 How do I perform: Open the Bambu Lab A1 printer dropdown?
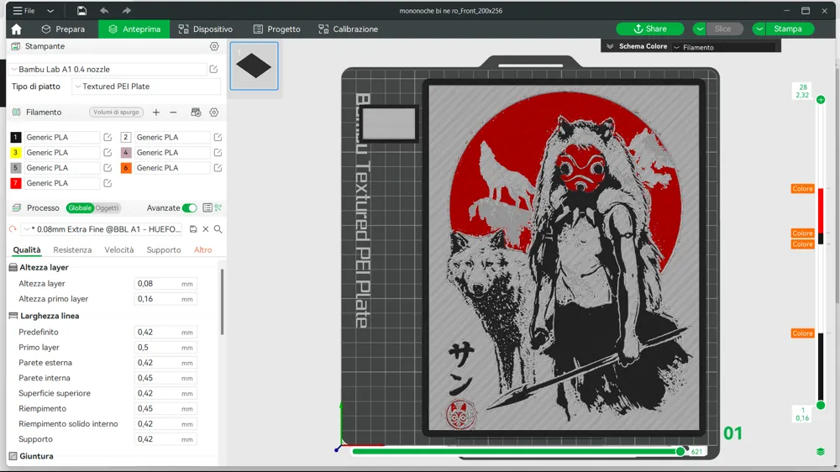tap(108, 69)
